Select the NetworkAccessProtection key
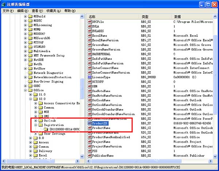The height and width of the screenshot is (171, 219). click(x=52, y=77)
